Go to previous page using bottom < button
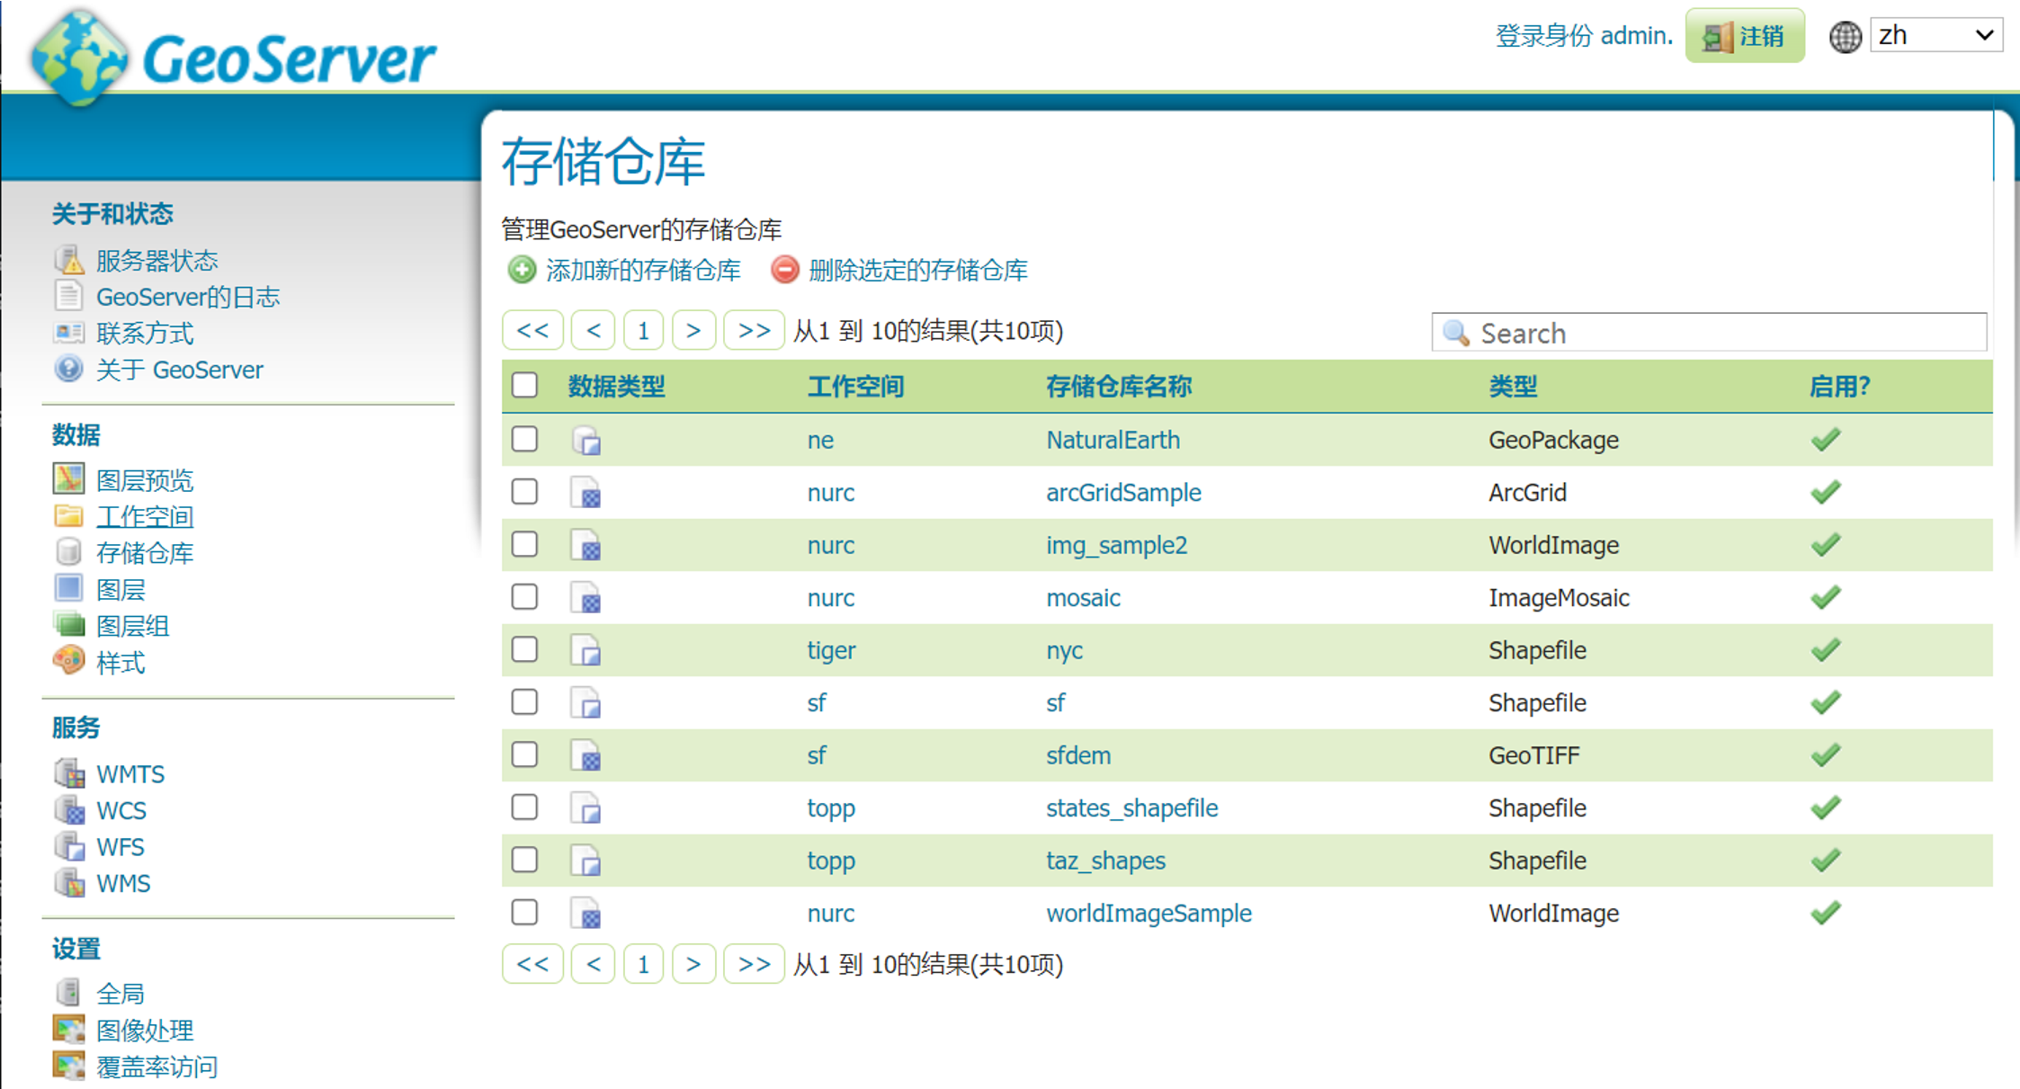This screenshot has width=2020, height=1089. coord(593,964)
